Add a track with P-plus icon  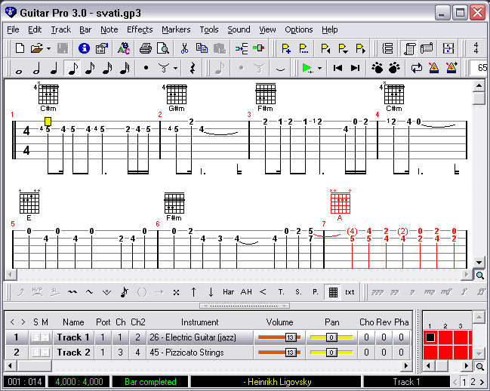click(286, 49)
